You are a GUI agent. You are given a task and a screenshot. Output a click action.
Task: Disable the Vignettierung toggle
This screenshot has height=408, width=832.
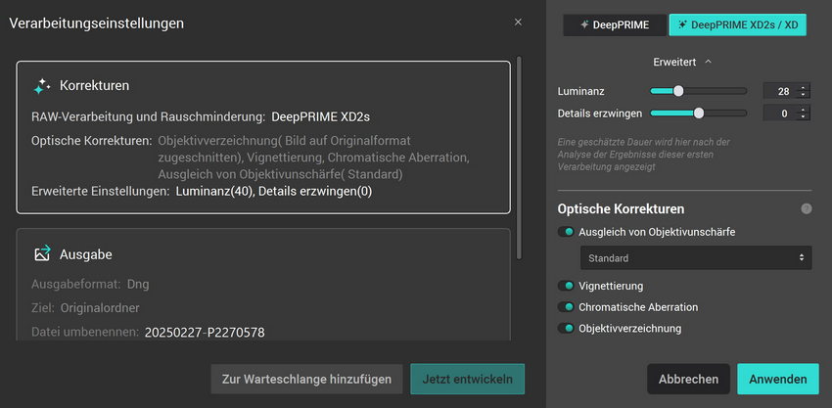coord(566,286)
